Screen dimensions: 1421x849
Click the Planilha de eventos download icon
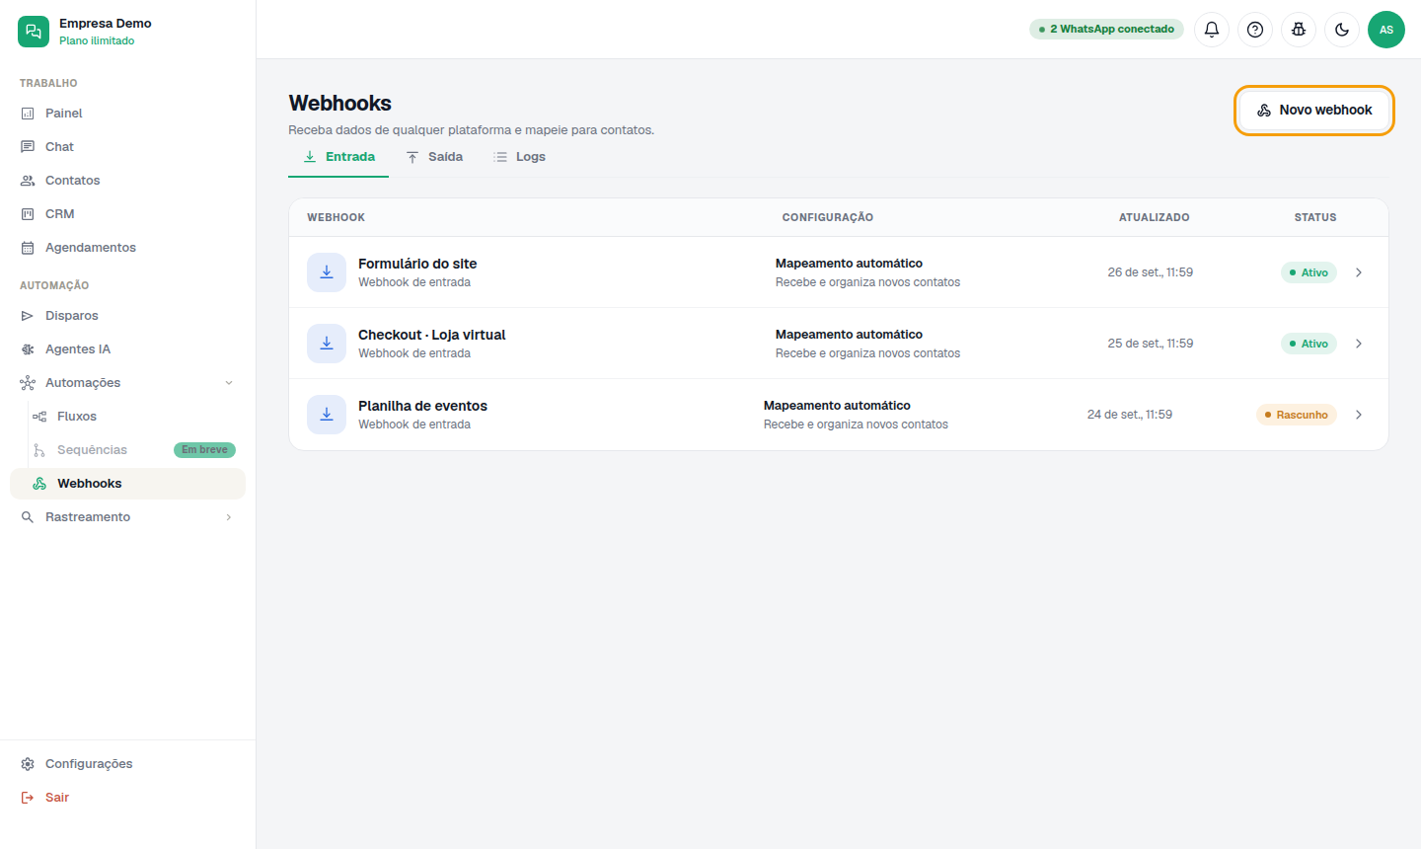click(327, 415)
